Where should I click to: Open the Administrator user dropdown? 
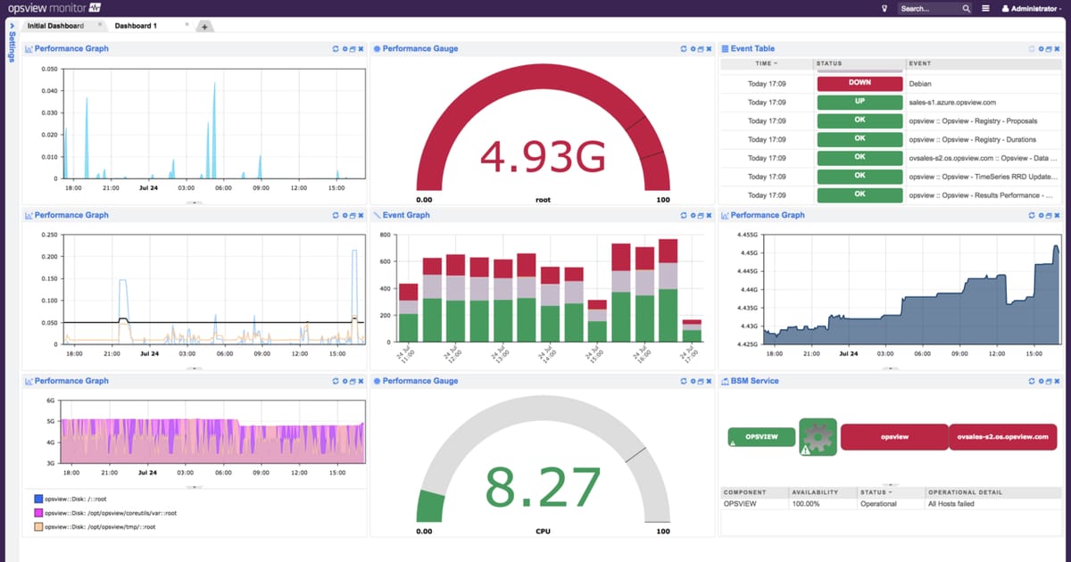(x=1034, y=8)
